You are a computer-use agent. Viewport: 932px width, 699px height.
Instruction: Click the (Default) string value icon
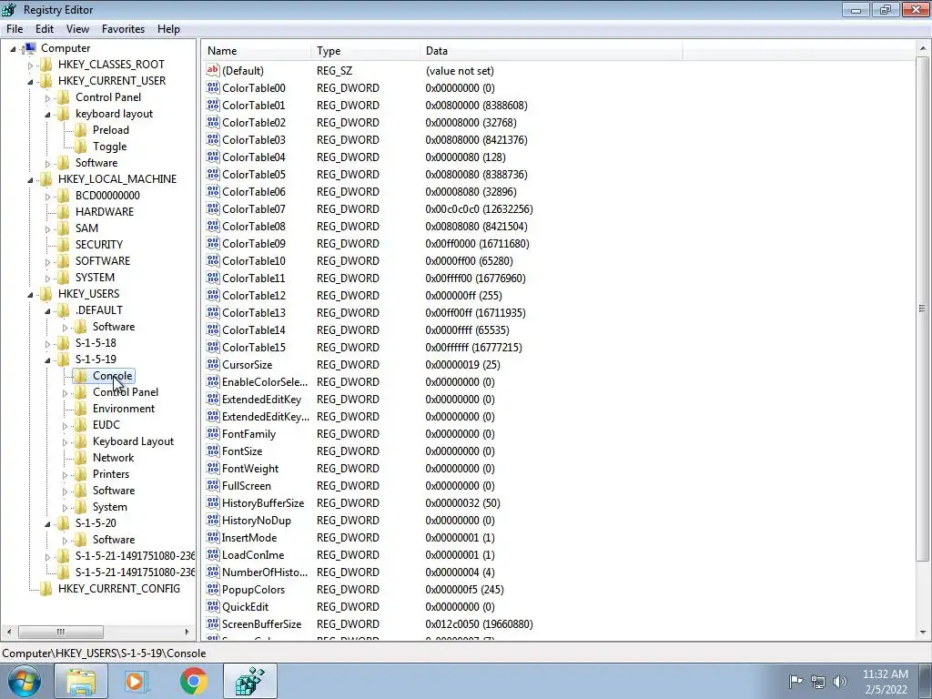pos(213,70)
